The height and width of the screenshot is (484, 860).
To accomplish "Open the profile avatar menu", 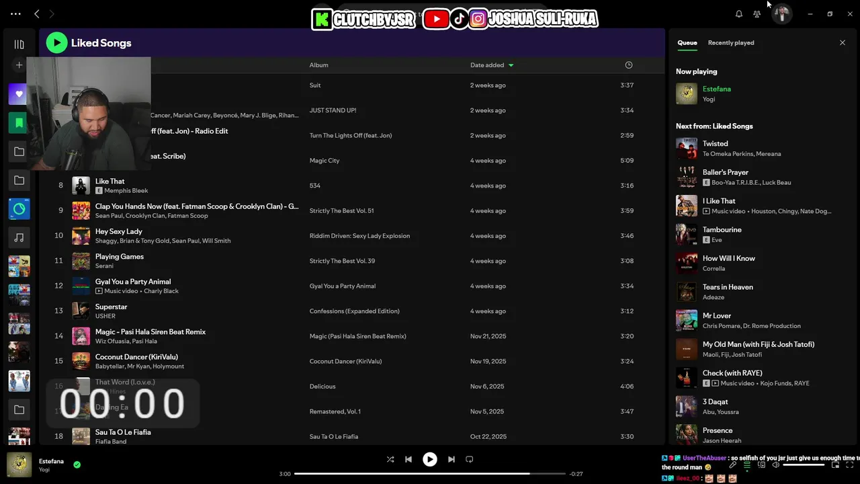I will point(781,13).
